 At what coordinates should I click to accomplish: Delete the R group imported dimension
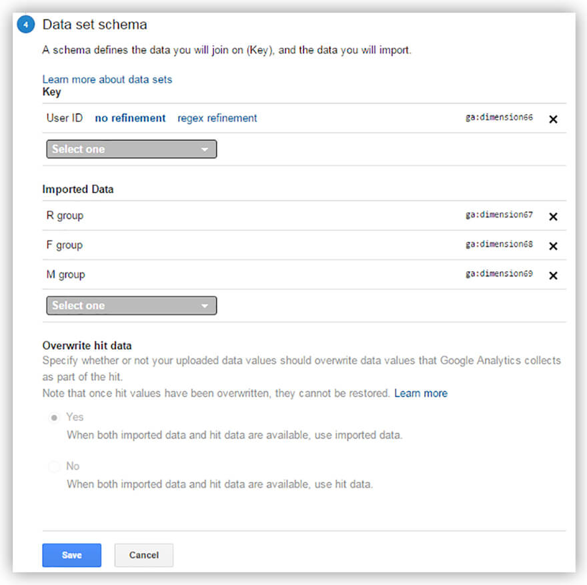pos(553,217)
